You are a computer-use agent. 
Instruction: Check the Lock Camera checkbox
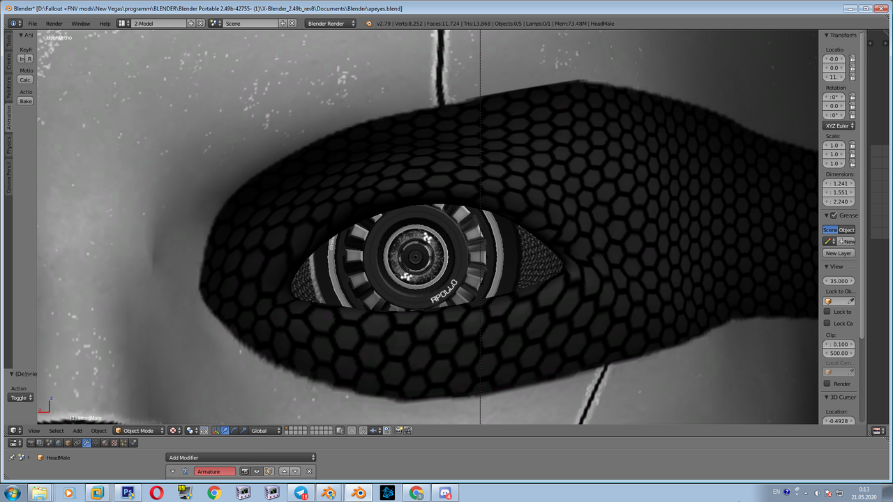827,323
